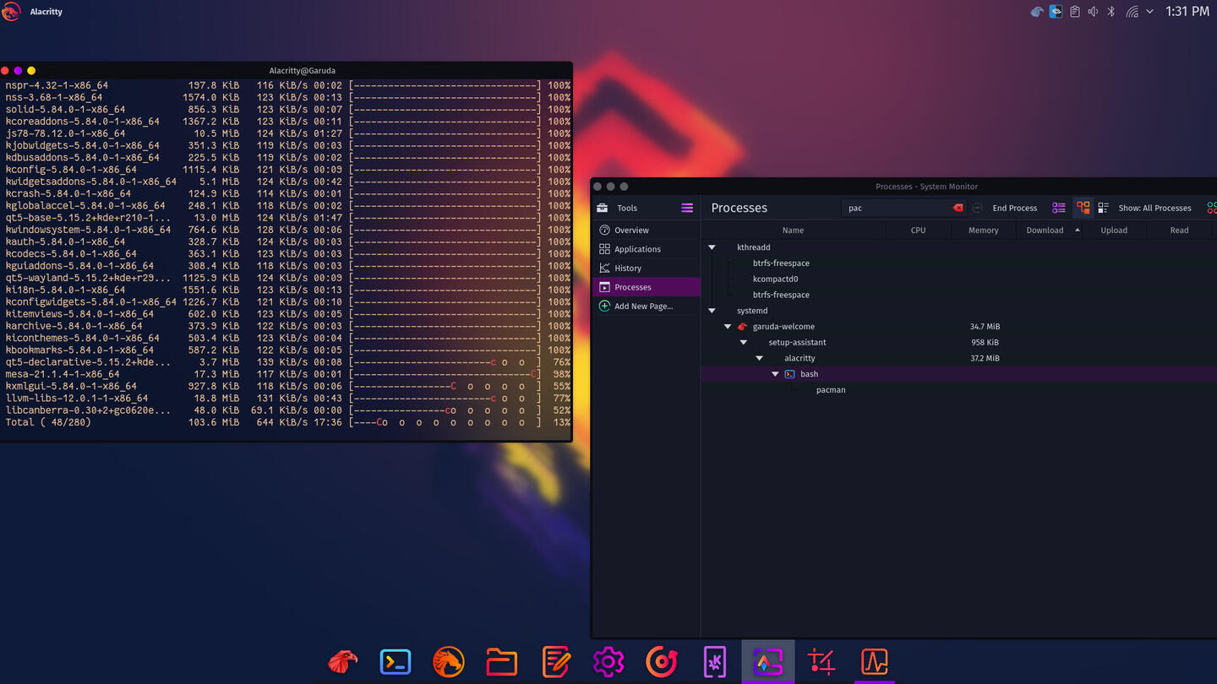The image size is (1217, 684).
Task: Click the 1:31 PM clock
Action: tap(1187, 12)
